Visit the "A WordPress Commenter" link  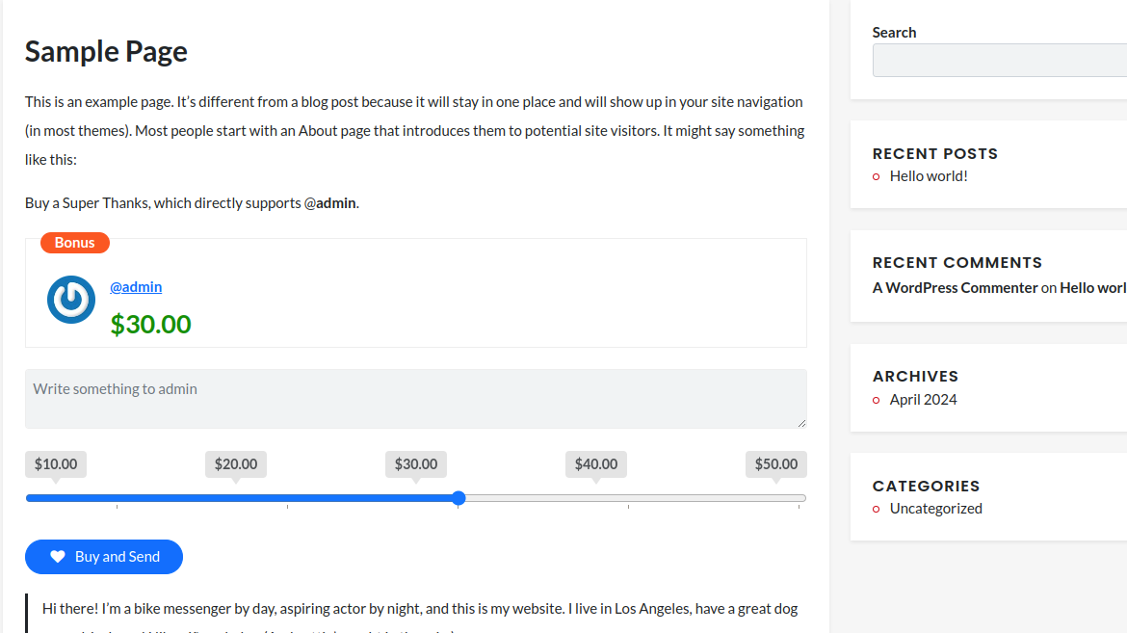(x=956, y=288)
